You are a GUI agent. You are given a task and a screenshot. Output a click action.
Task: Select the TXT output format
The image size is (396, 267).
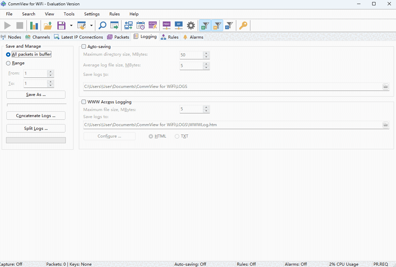(x=177, y=136)
